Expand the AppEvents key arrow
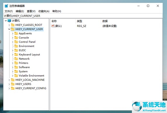167x113 pixels. 13,33
